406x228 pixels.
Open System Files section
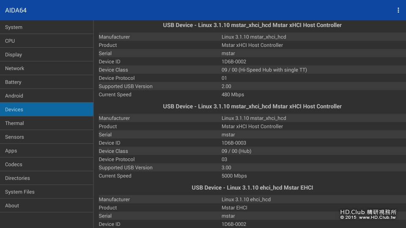coord(47,192)
